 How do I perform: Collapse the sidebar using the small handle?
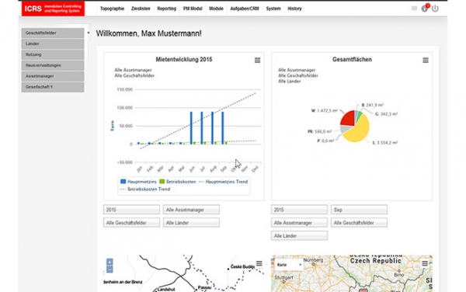point(89,33)
